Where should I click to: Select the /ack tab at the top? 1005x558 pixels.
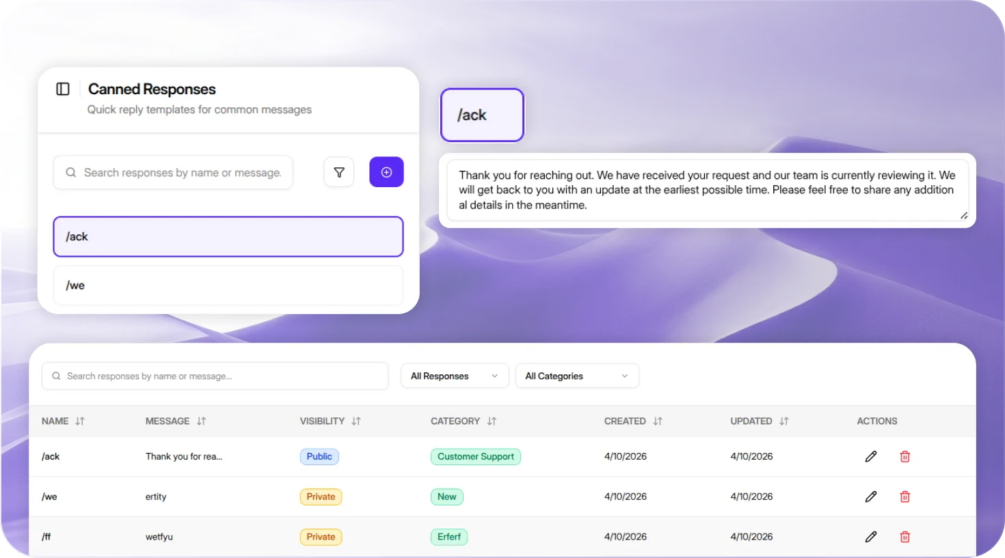[482, 115]
